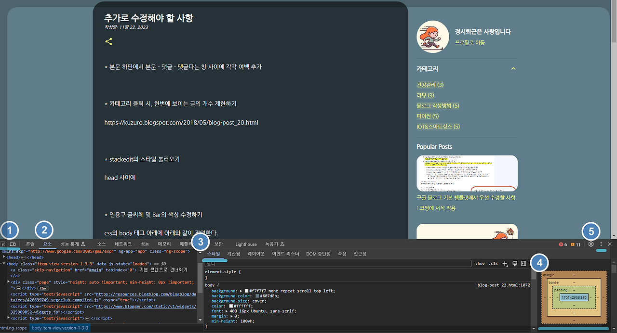Click the orange issues badge showing 11
The image size is (617, 333).
[x=576, y=244]
